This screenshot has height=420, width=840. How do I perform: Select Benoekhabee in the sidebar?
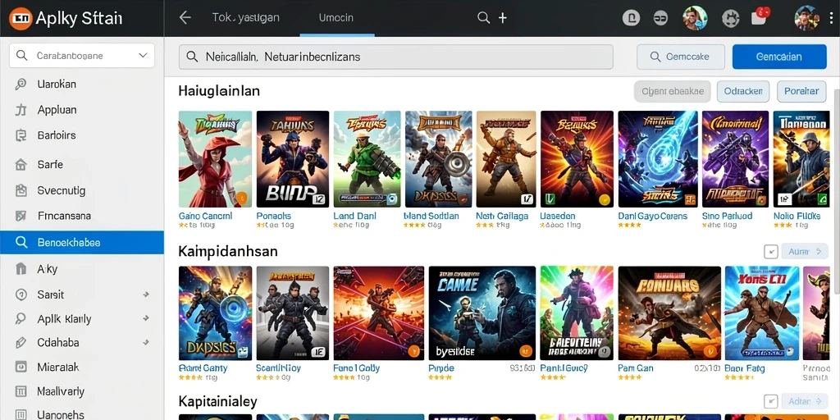click(82, 242)
